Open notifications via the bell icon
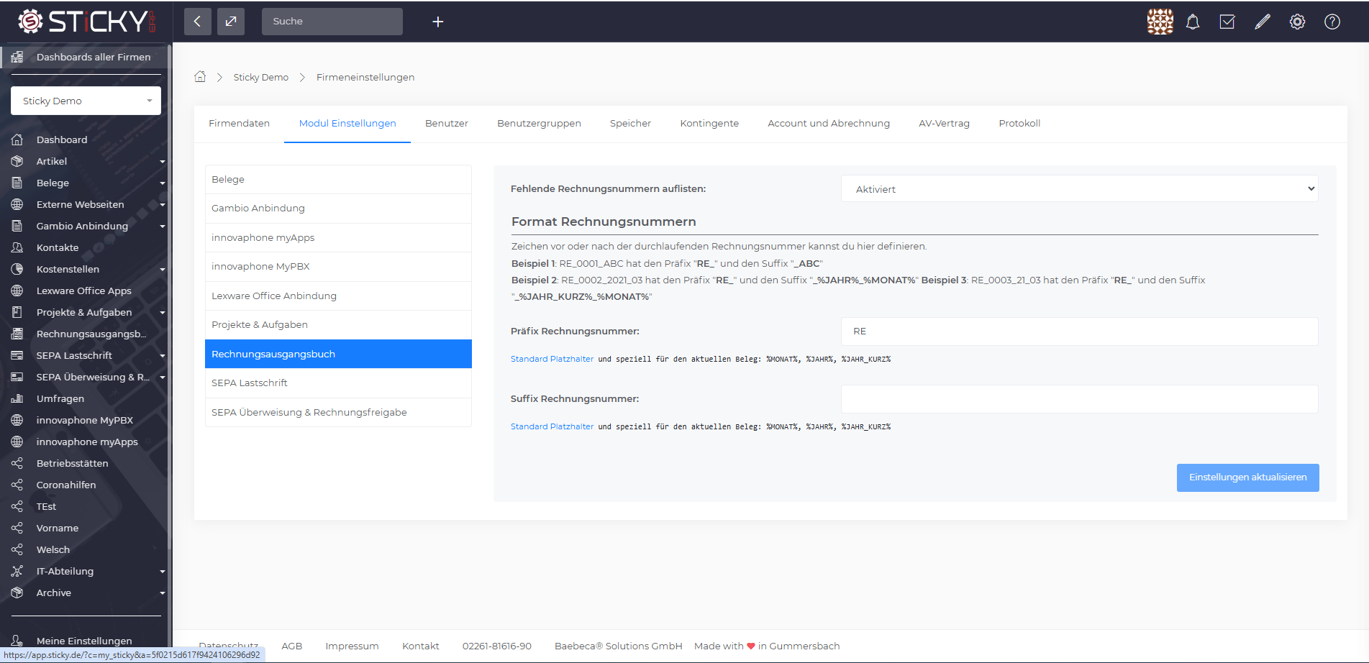 1193,22
